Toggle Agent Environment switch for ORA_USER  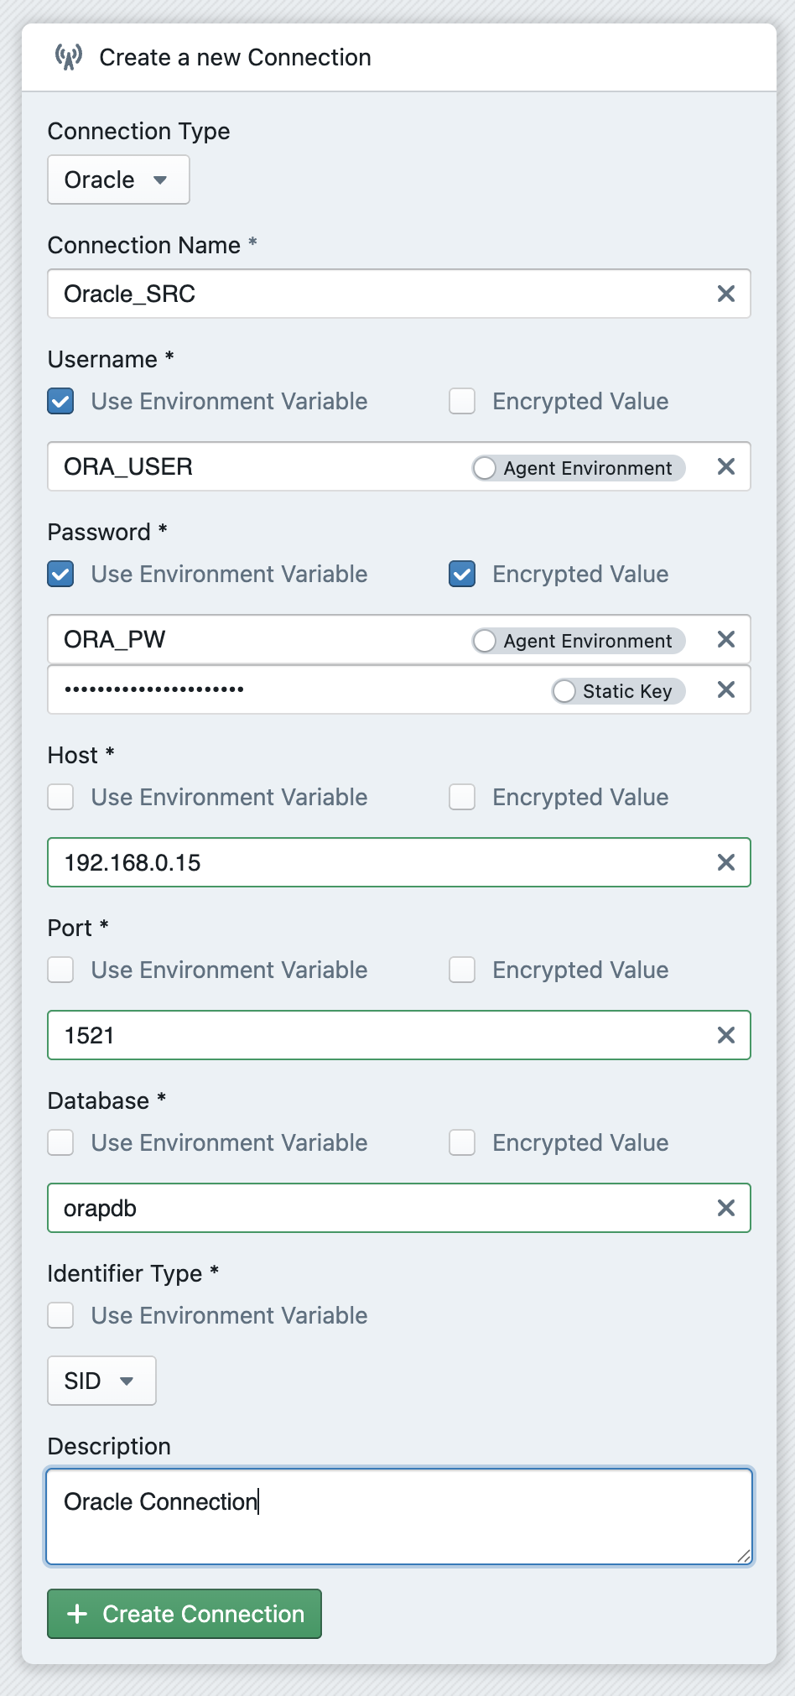tap(485, 467)
